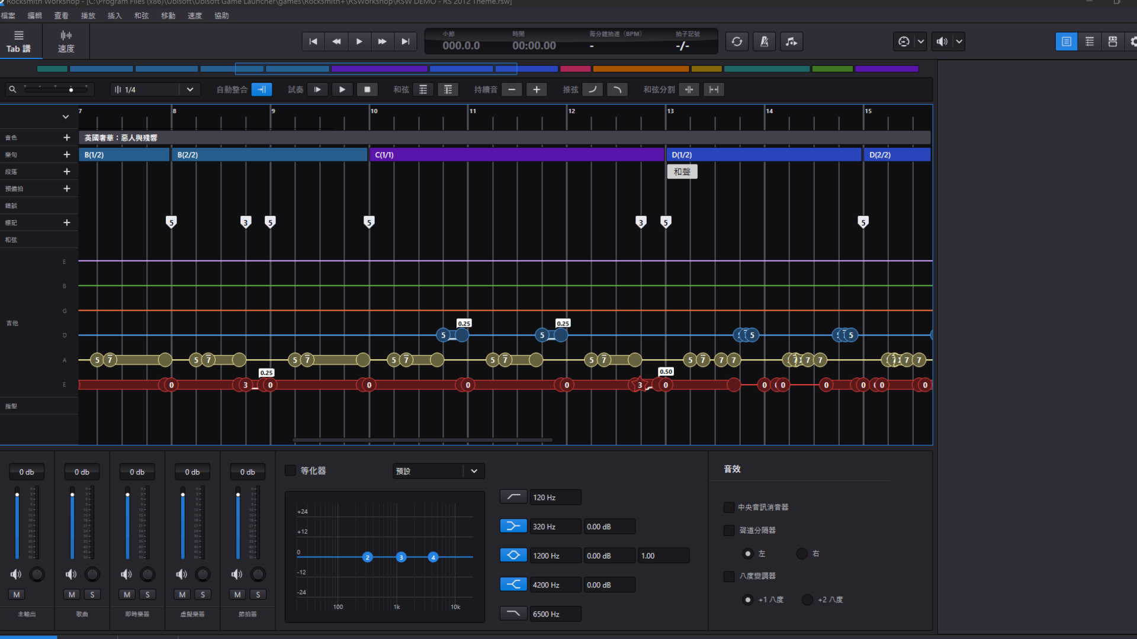Open the 編輯 menu
The height and width of the screenshot is (639, 1137).
tap(35, 16)
